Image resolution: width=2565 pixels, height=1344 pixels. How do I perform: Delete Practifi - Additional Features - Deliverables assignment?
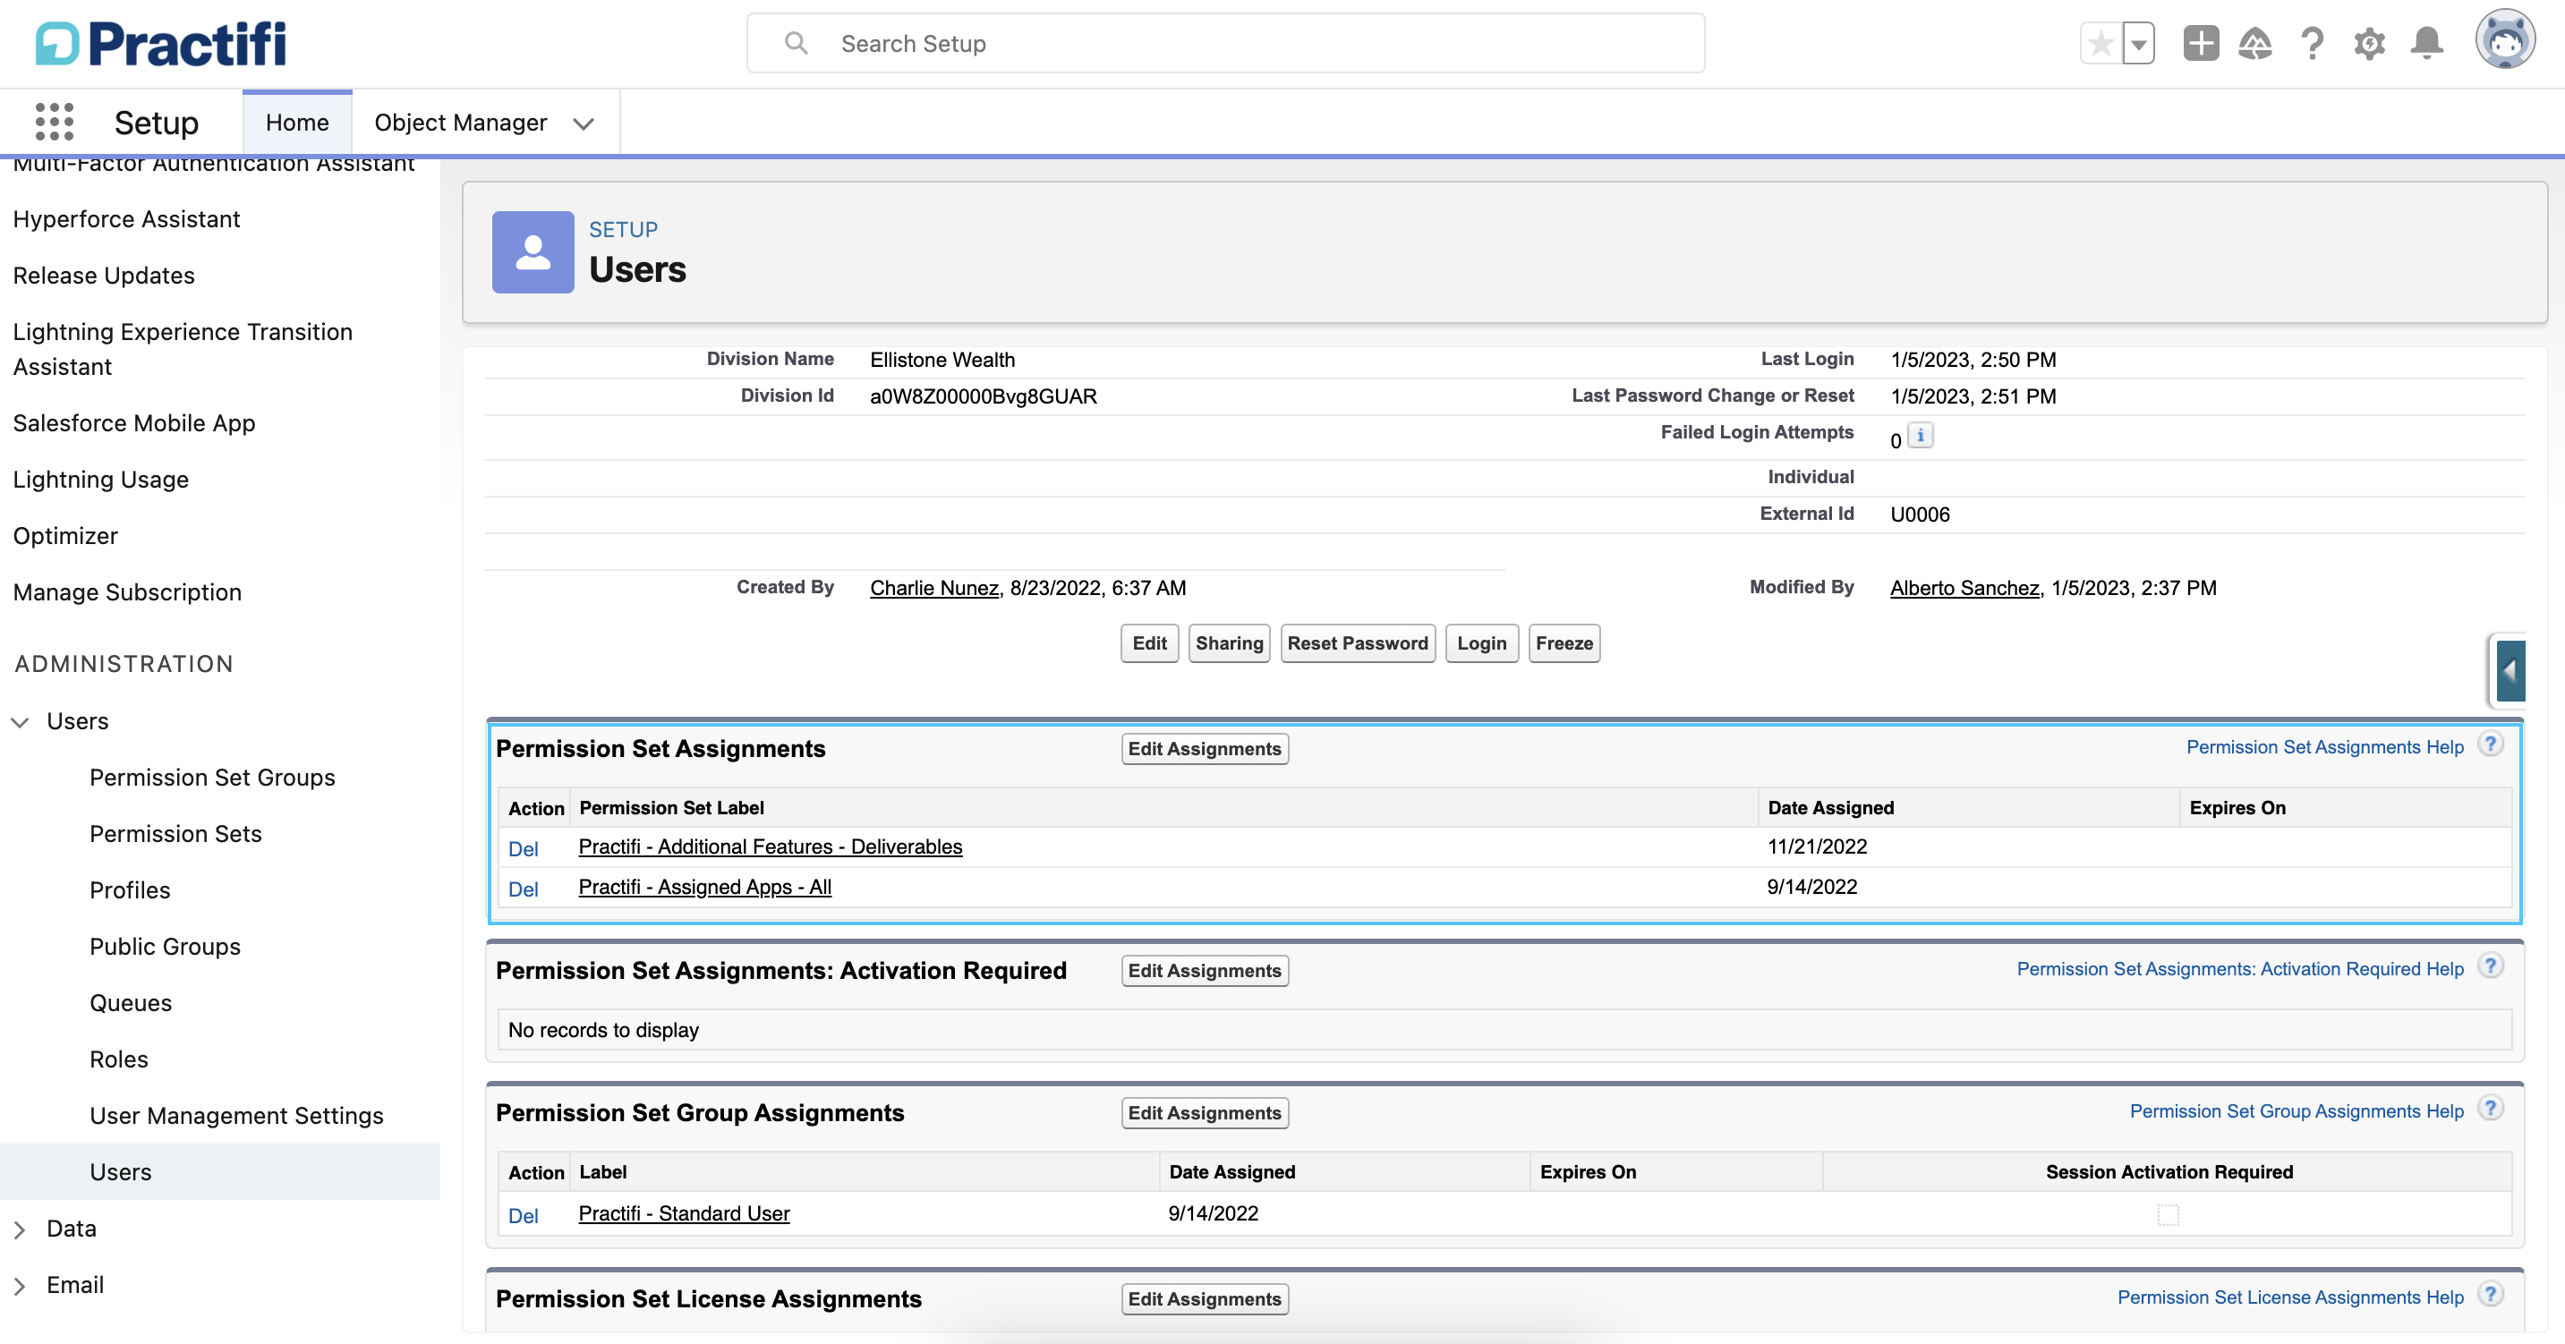coord(523,849)
